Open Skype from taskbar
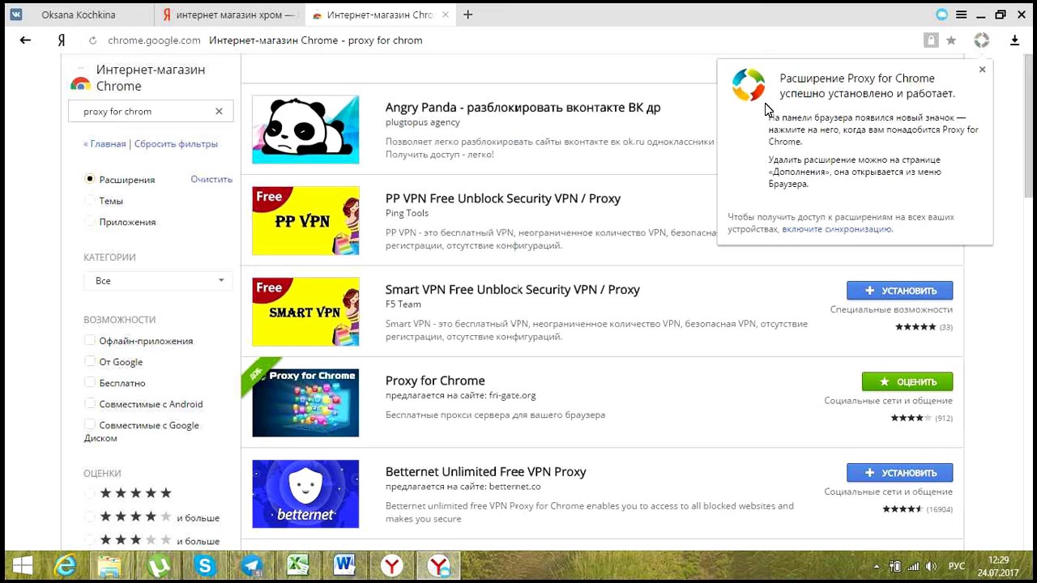Image resolution: width=1037 pixels, height=583 pixels. point(205,565)
